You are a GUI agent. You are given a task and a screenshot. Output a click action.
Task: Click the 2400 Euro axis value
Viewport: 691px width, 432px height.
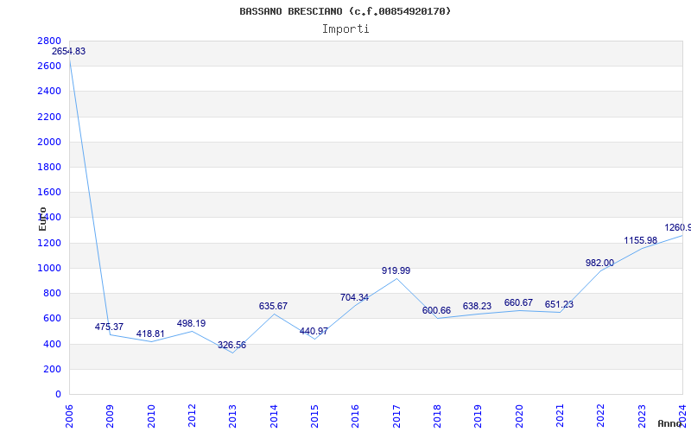click(50, 92)
